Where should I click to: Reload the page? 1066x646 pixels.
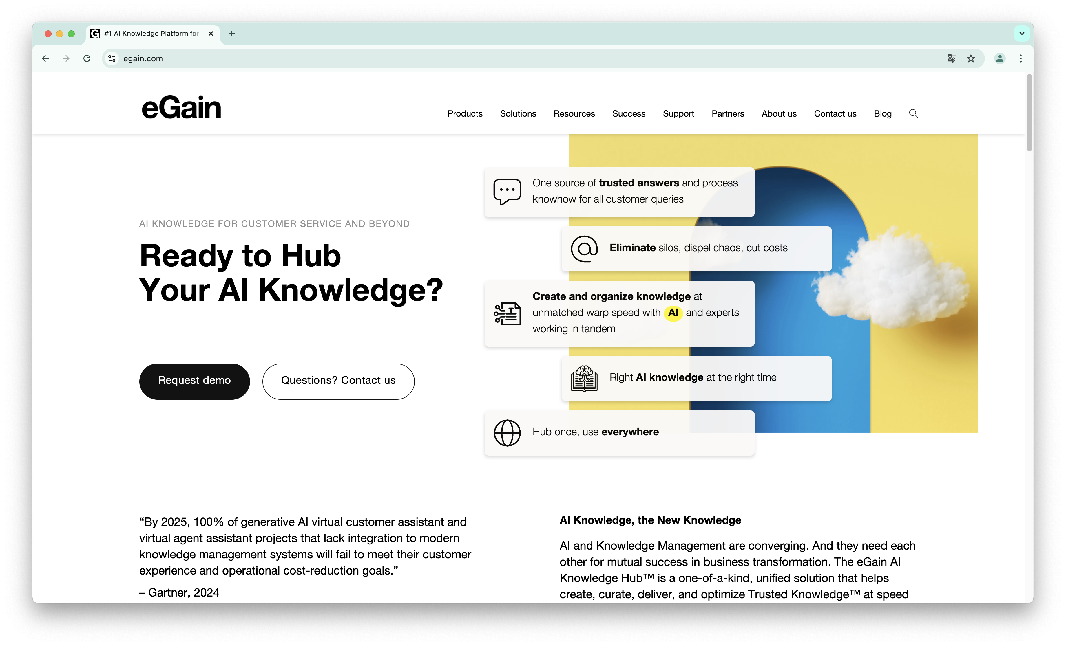point(87,58)
